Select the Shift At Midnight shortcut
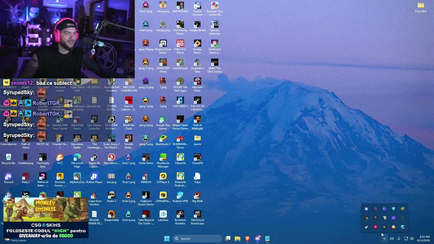The height and width of the screenshot is (244, 434). click(198, 123)
